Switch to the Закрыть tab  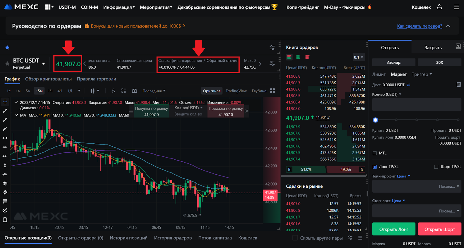coord(433,48)
